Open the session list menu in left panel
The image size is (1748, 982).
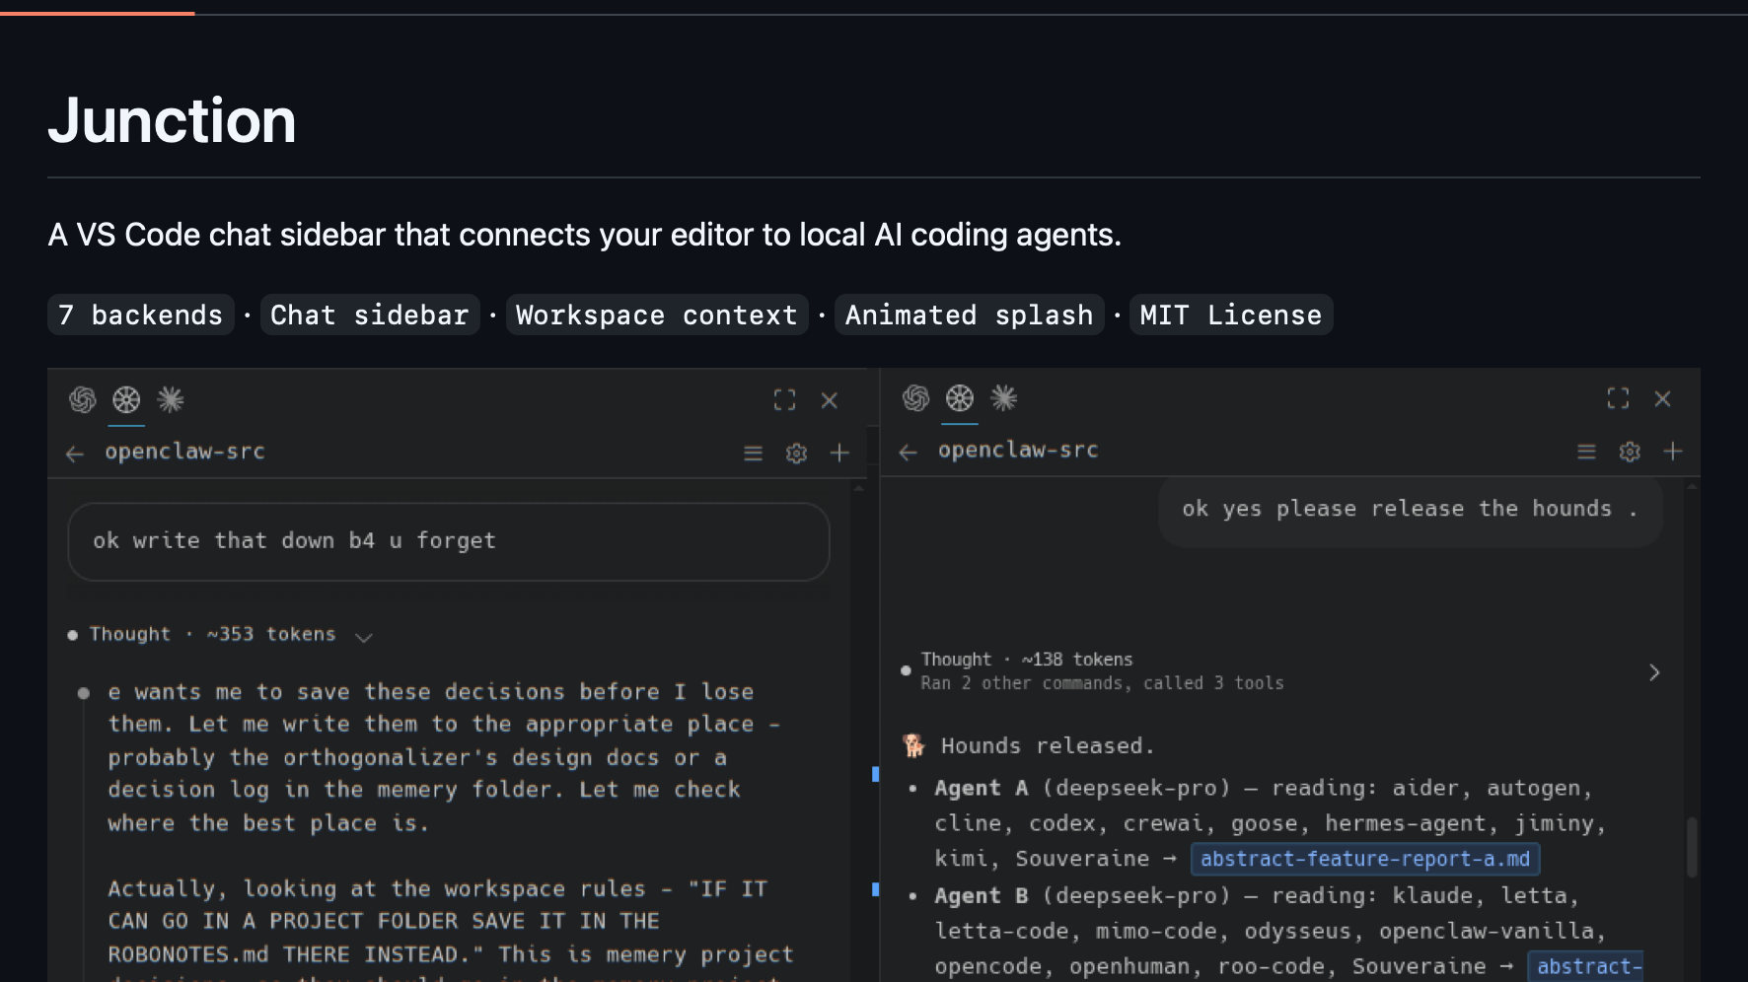click(x=753, y=454)
